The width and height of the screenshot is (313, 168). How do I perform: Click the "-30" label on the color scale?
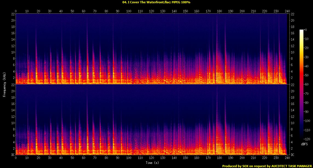click(306, 57)
